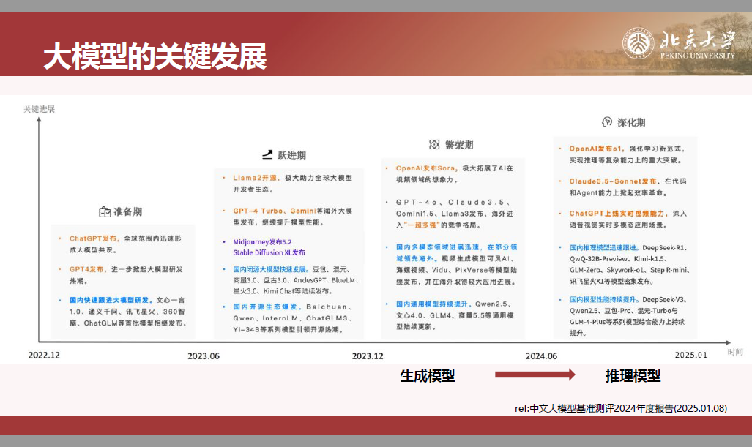Image resolution: width=752 pixels, height=447 pixels.
Task: Select the 2024.06 date on the timeline
Action: (x=541, y=356)
